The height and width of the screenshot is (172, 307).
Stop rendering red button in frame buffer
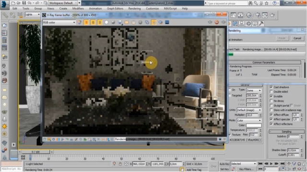click(217, 22)
